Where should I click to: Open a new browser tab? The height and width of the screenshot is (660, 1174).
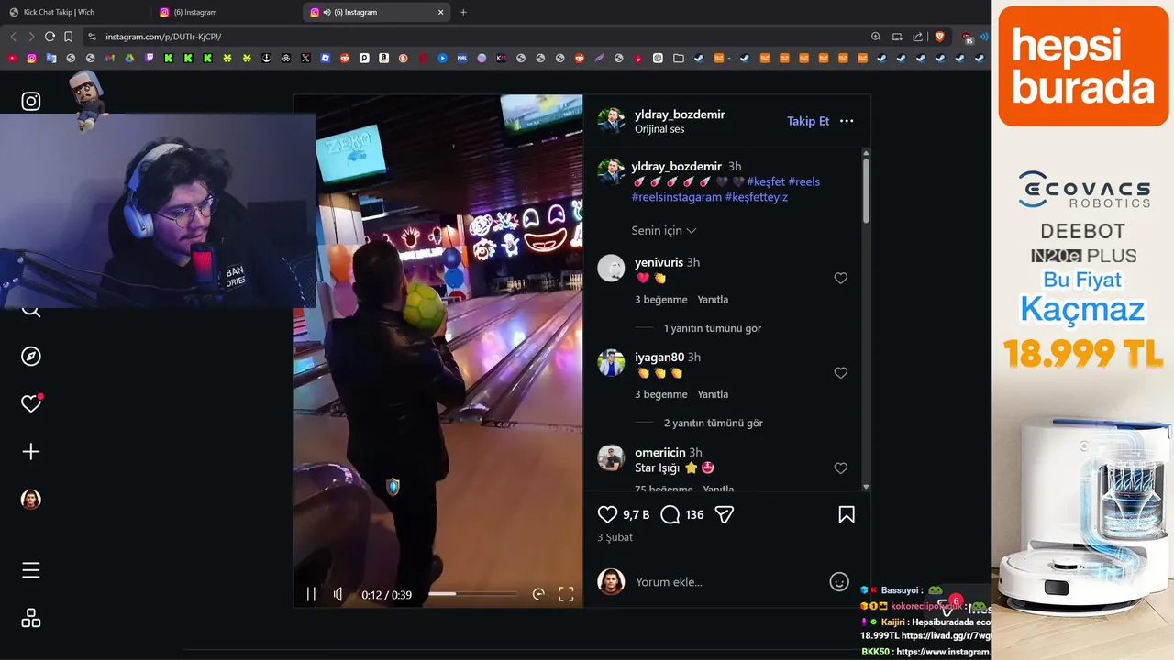coord(463,12)
